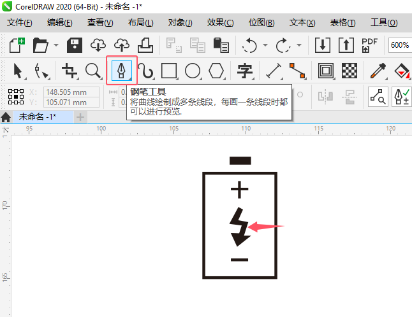Click the Cut icon
This screenshot has width=412, height=317.
tap(173, 45)
